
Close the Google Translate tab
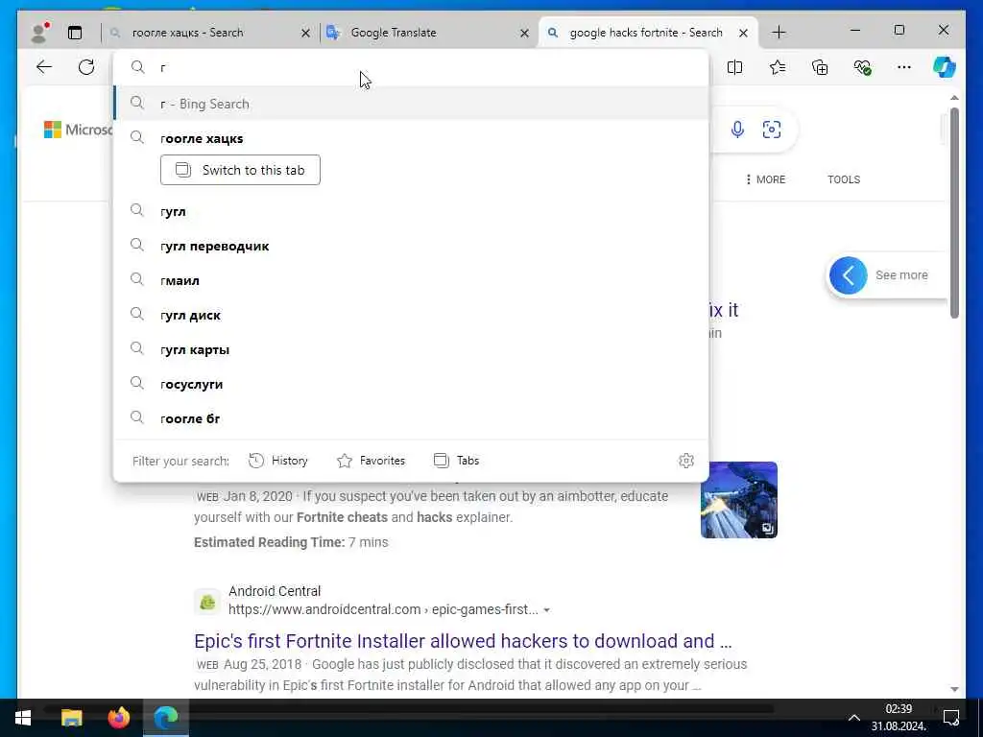pyautogui.click(x=525, y=33)
